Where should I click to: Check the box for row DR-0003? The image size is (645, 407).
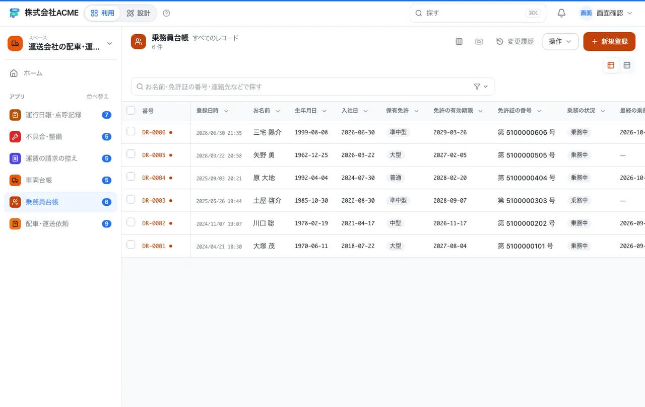pyautogui.click(x=131, y=199)
